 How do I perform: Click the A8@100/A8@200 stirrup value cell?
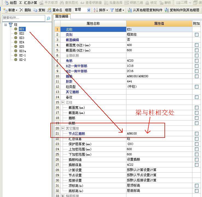159,76
